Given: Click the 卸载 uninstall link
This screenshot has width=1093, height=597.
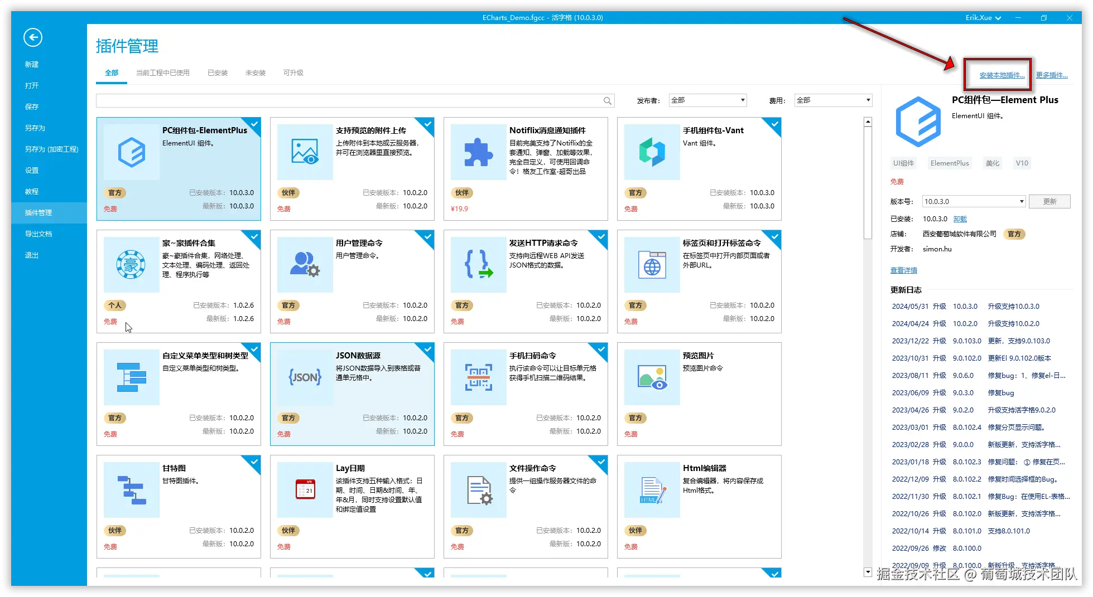Looking at the screenshot, I should coord(960,219).
